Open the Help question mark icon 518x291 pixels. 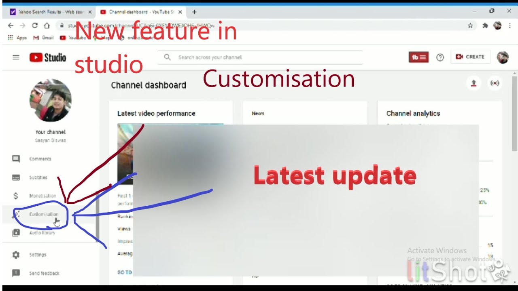point(440,57)
